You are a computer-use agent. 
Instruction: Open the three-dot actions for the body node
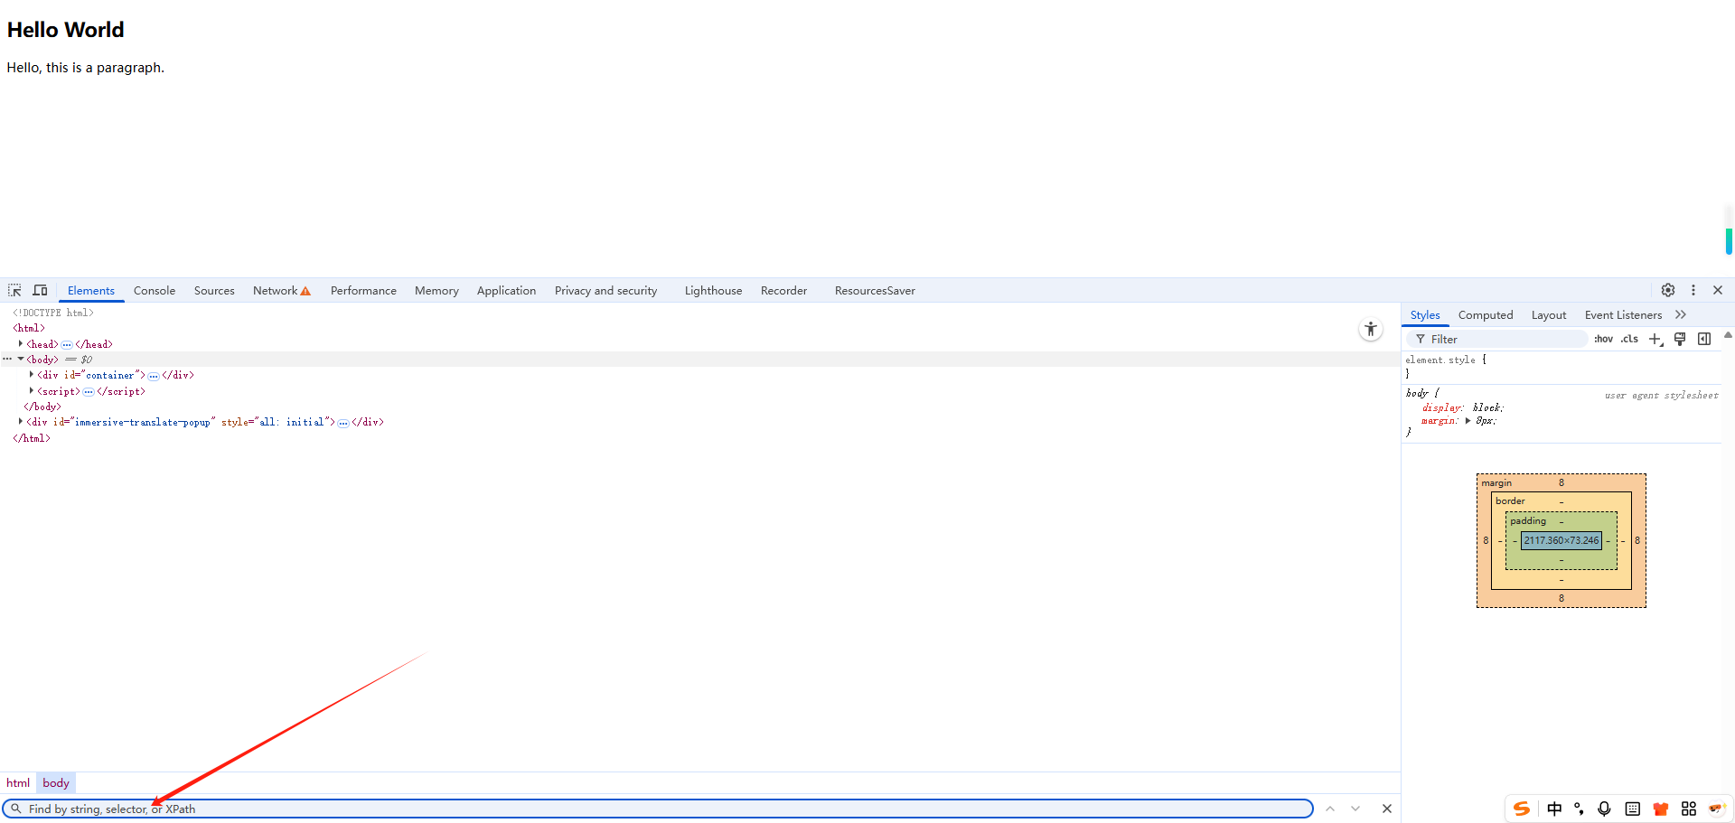7,359
